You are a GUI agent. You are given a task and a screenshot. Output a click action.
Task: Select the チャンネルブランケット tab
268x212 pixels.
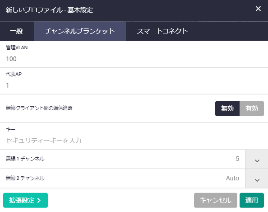coord(80,31)
